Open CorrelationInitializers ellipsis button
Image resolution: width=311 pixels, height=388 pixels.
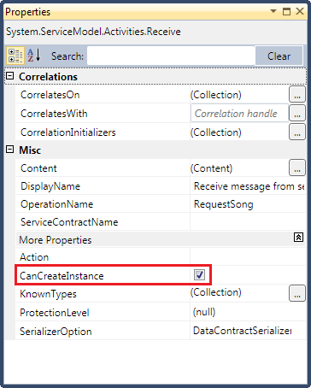tap(297, 132)
